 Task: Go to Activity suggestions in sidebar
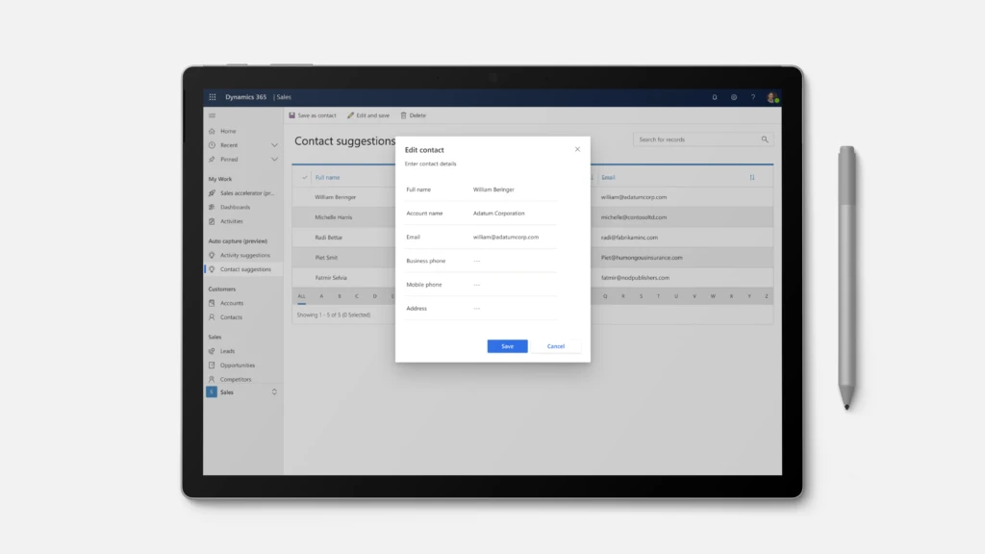[x=244, y=255]
